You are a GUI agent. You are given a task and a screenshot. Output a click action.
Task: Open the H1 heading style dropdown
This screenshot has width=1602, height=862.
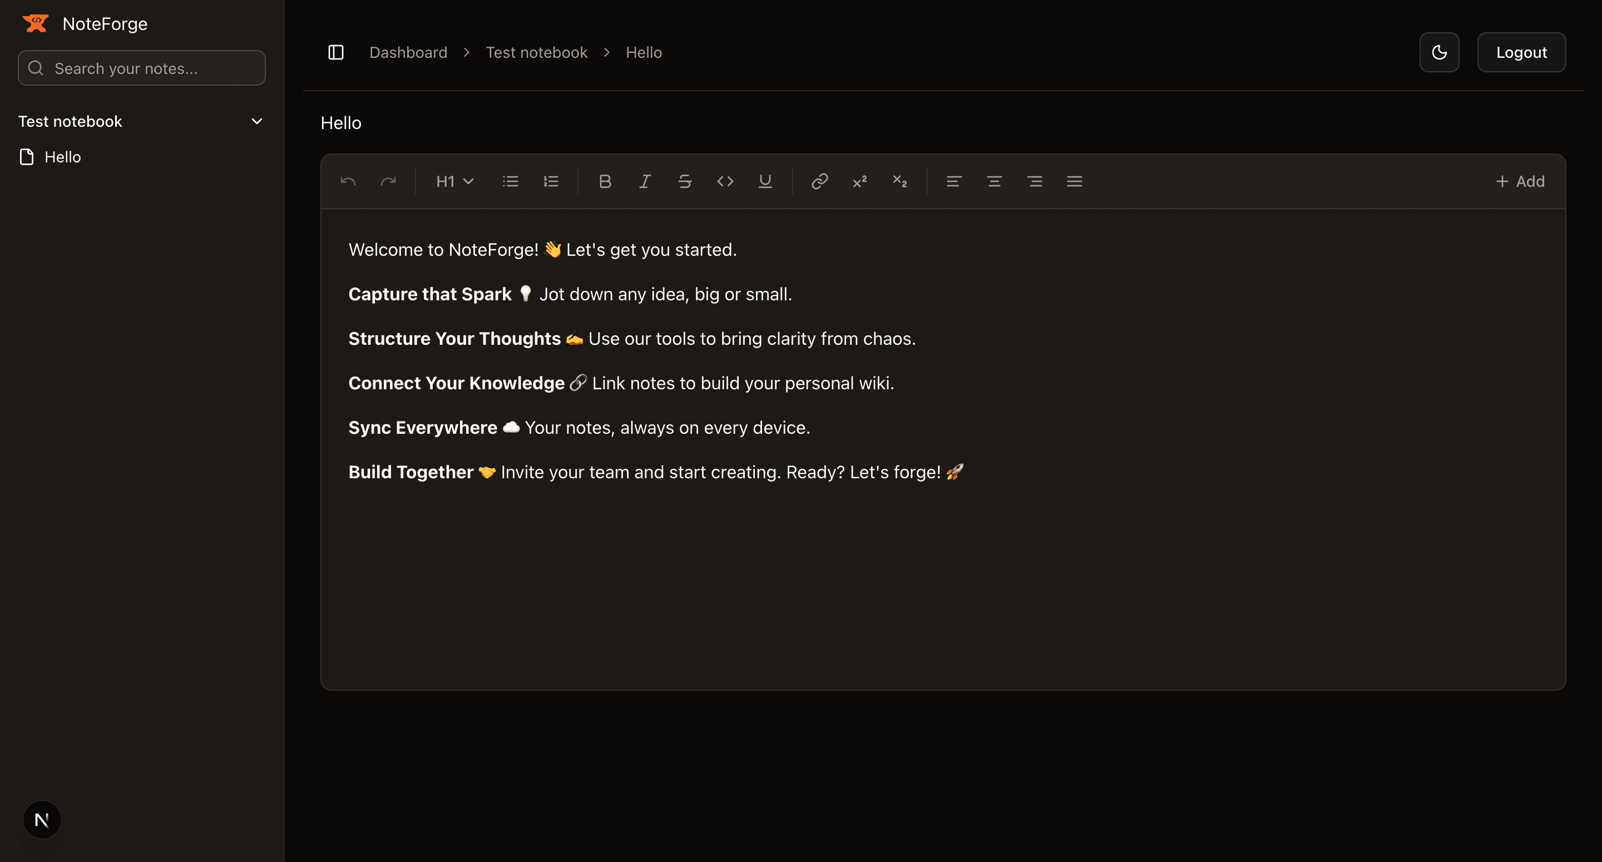(x=454, y=181)
